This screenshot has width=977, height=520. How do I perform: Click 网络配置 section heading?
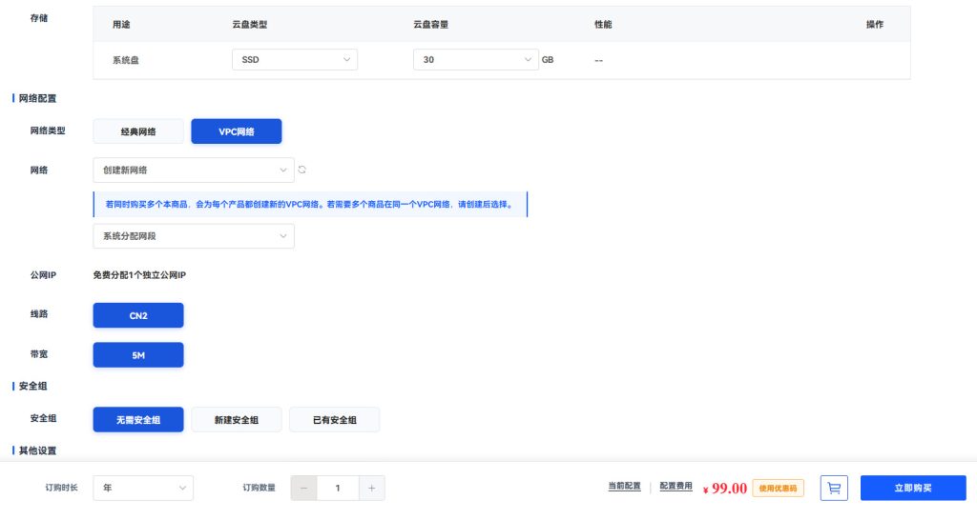tap(37, 98)
